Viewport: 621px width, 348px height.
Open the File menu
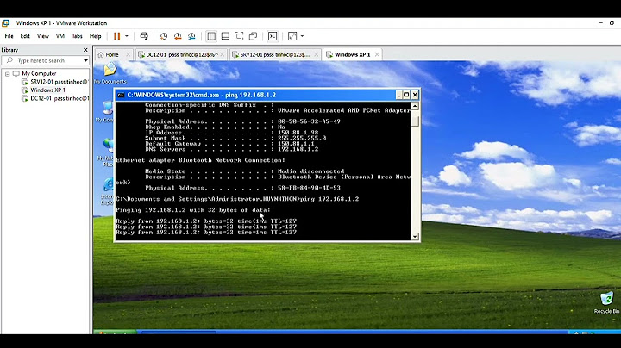click(9, 36)
